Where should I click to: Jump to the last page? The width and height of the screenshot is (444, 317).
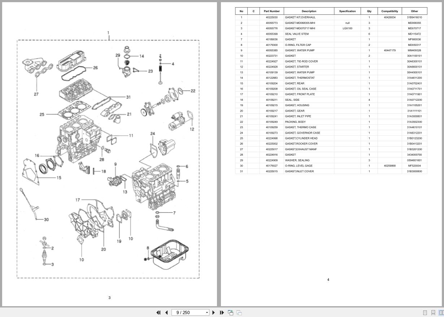pos(222,313)
